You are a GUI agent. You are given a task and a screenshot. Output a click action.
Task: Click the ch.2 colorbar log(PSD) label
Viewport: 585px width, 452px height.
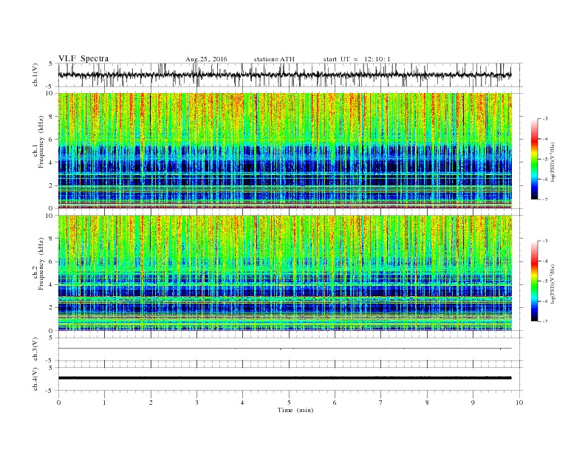tap(552, 284)
